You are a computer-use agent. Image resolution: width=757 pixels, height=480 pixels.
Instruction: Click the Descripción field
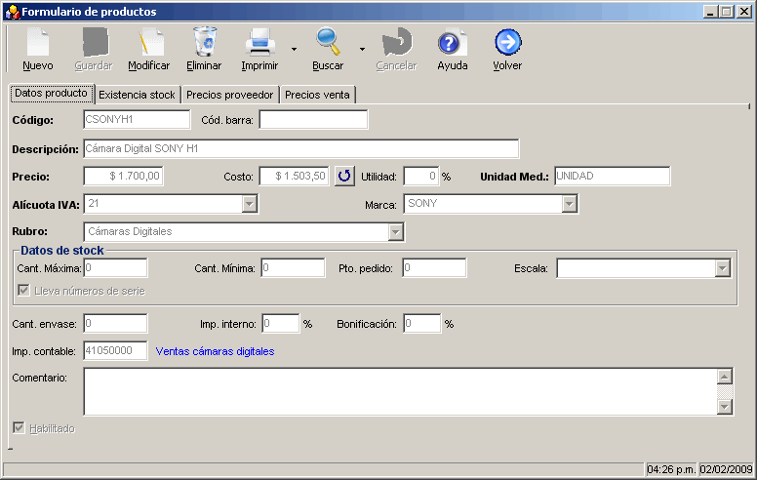tap(301, 148)
